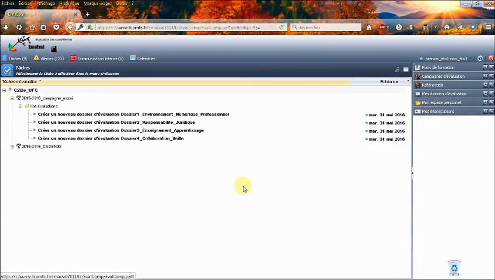This screenshot has height=280, width=495.
Task: Click first small icon on Mes dossiers d'évaluation row
Action: coord(485,94)
